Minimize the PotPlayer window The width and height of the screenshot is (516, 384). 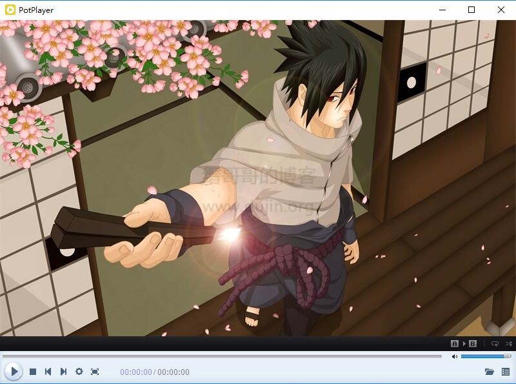(x=442, y=10)
